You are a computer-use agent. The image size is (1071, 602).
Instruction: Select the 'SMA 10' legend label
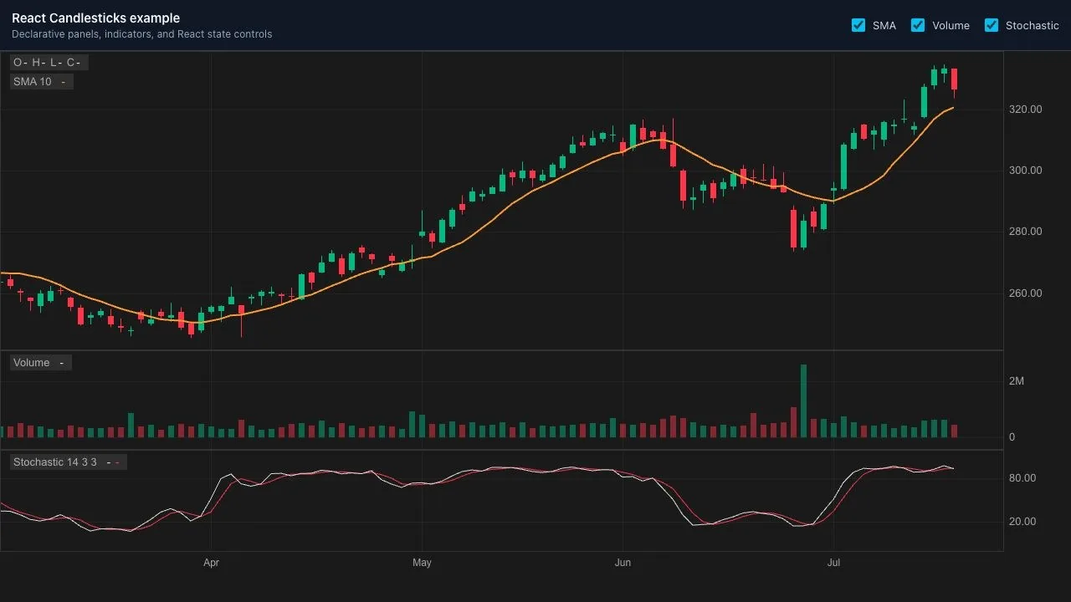coord(41,82)
